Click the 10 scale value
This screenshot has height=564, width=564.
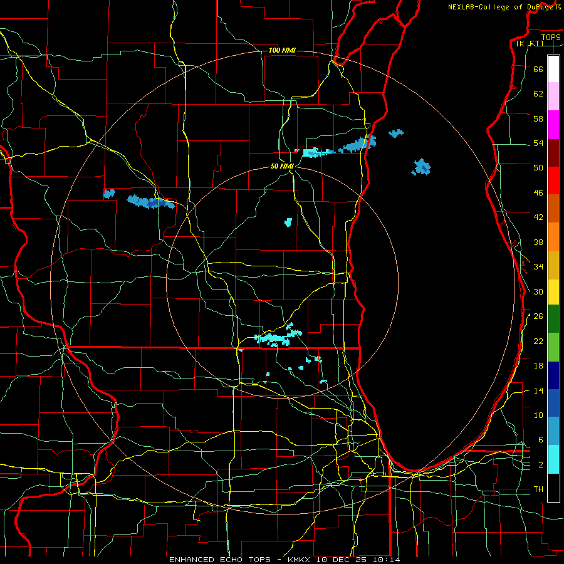[538, 415]
